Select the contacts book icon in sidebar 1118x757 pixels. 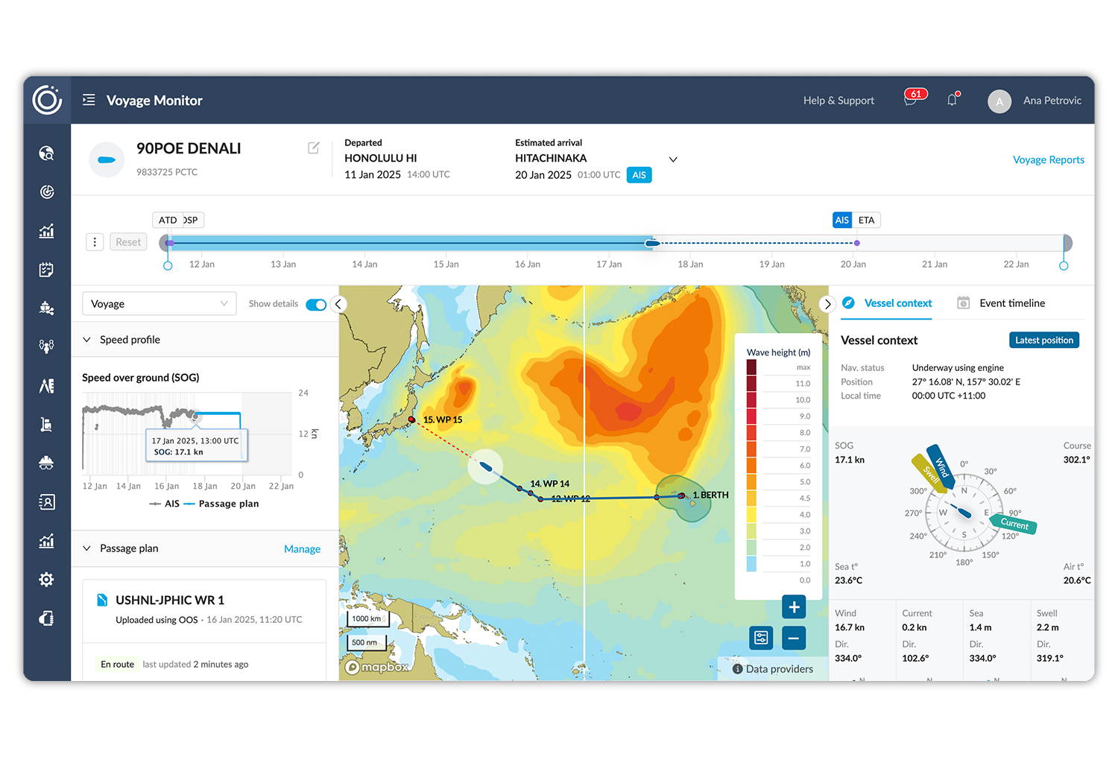46,502
